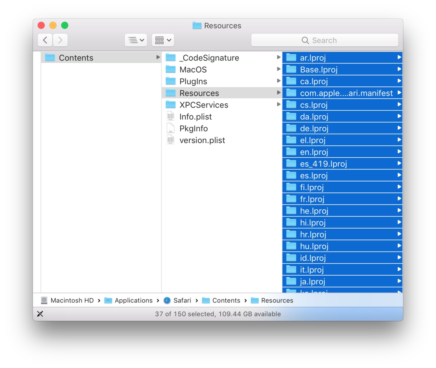Click the fr.lproj row text
Image resolution: width=436 pixels, height=368 pixels.
(x=312, y=199)
